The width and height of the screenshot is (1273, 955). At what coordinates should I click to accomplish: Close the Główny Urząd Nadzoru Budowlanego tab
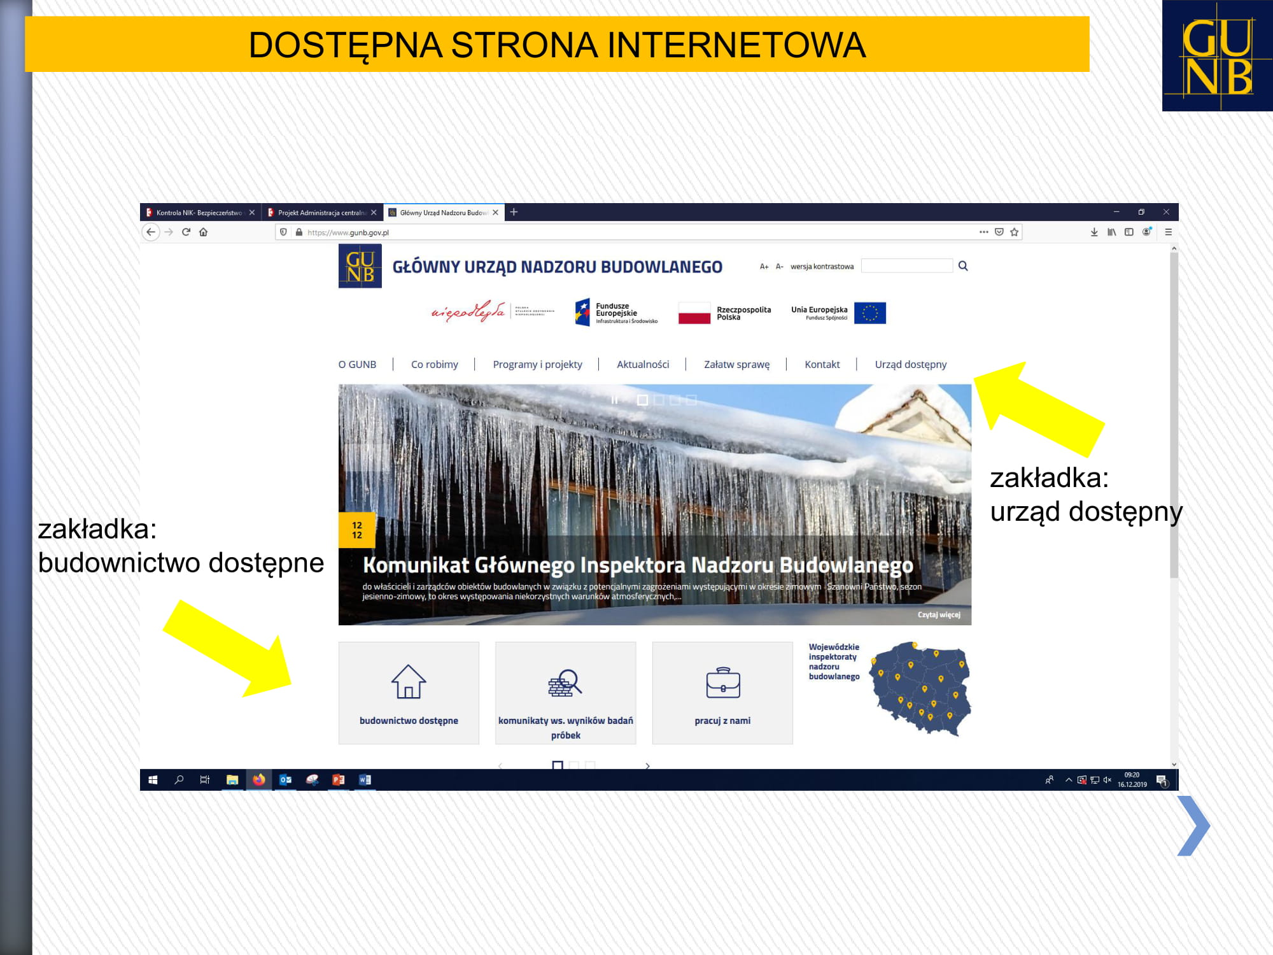(x=496, y=213)
